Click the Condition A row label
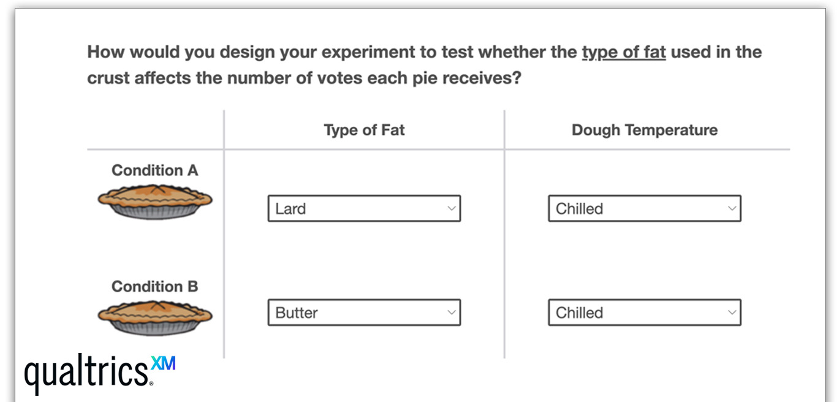 [x=155, y=170]
